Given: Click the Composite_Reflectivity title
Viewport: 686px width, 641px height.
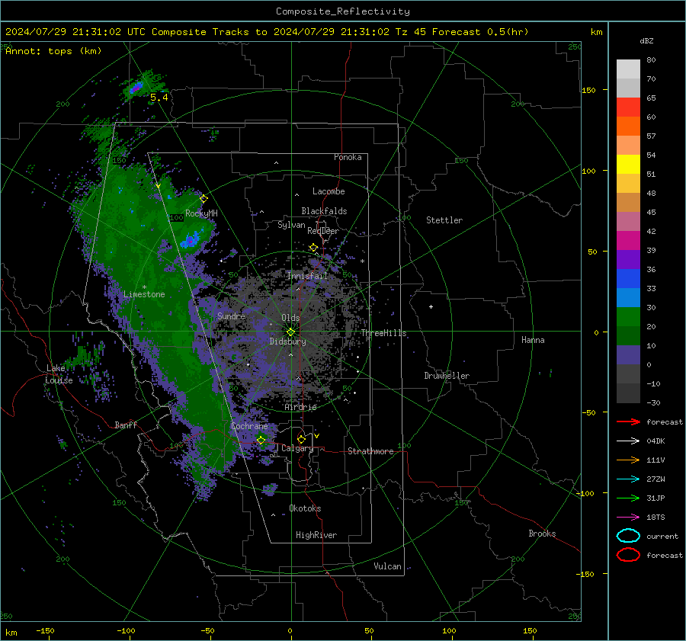Looking at the screenshot, I should coord(343,11).
